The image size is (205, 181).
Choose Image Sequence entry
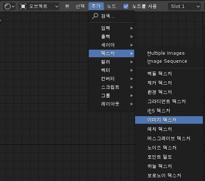click(169, 61)
